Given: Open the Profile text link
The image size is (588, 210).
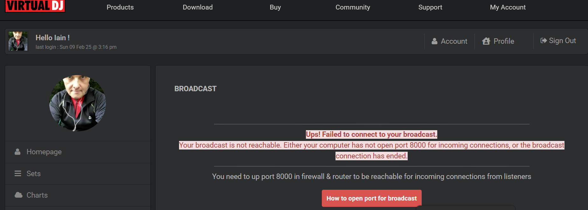Looking at the screenshot, I should point(504,41).
